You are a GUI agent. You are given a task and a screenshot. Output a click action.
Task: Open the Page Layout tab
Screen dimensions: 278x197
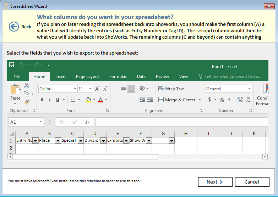point(87,76)
